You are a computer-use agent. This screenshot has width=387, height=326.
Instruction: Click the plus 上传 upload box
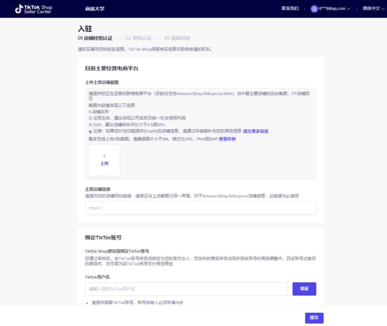coord(104,160)
